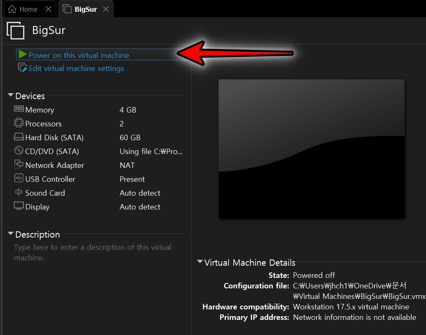This screenshot has height=335, width=426.
Task: Click the Memory device icon
Action: point(19,109)
